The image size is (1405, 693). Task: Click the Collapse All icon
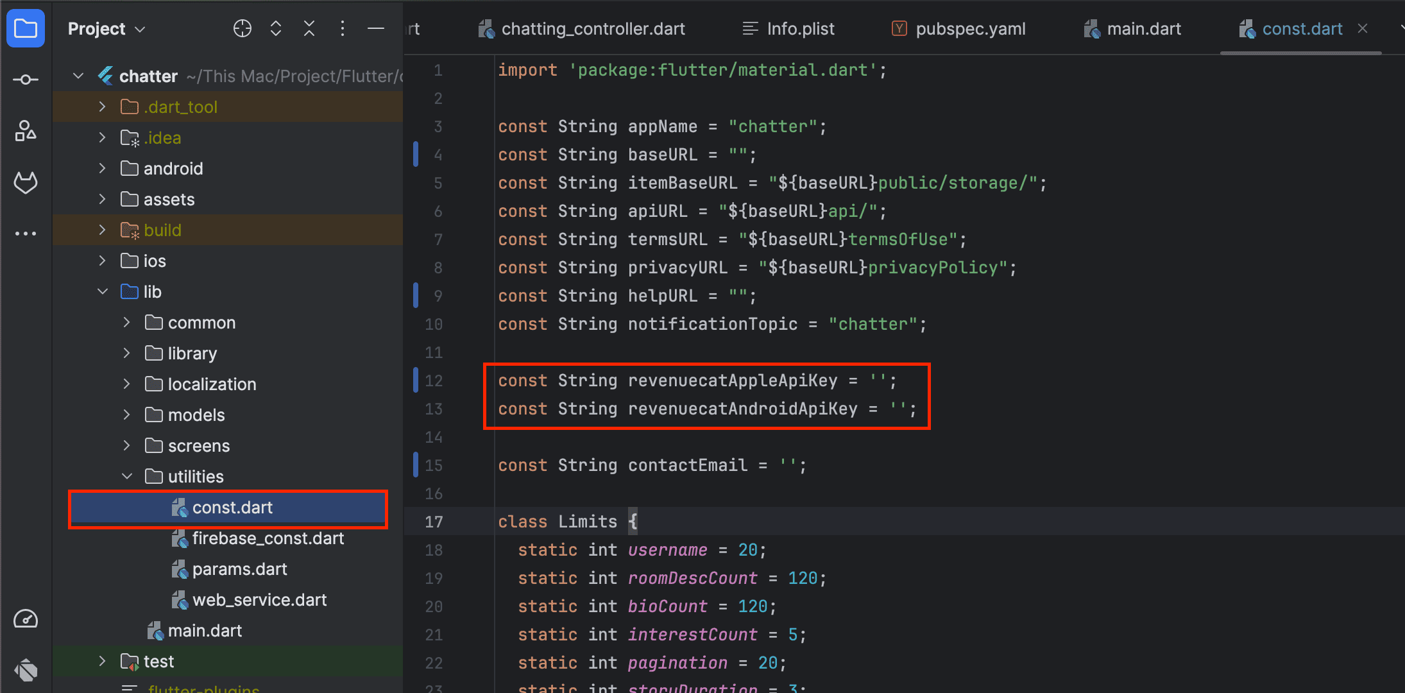click(309, 28)
